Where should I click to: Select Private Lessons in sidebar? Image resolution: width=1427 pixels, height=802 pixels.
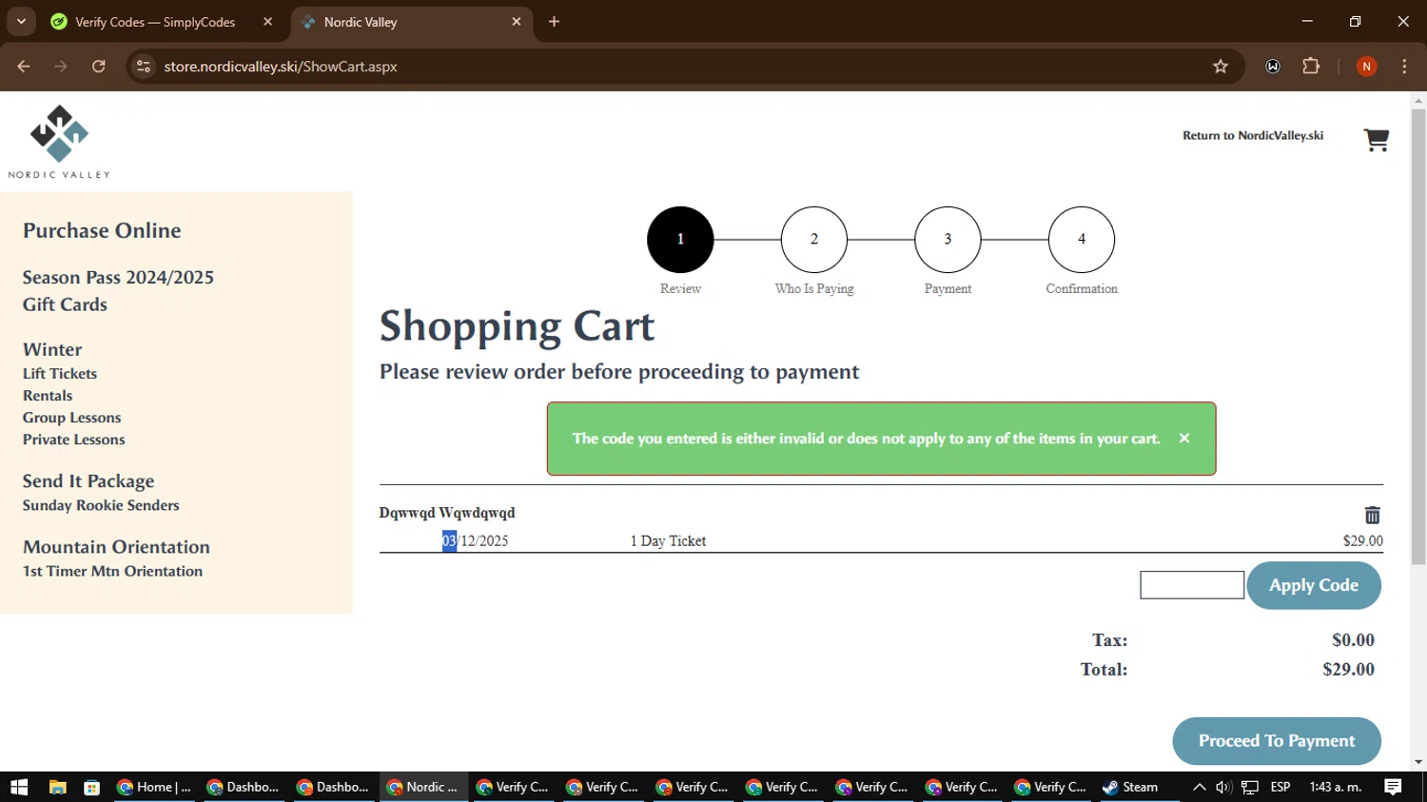[x=74, y=440]
